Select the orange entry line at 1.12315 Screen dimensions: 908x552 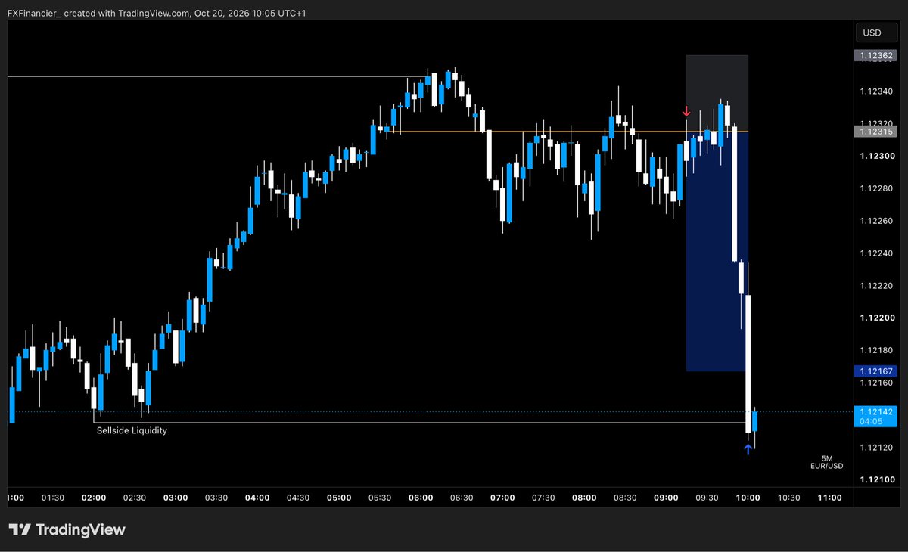coord(567,132)
